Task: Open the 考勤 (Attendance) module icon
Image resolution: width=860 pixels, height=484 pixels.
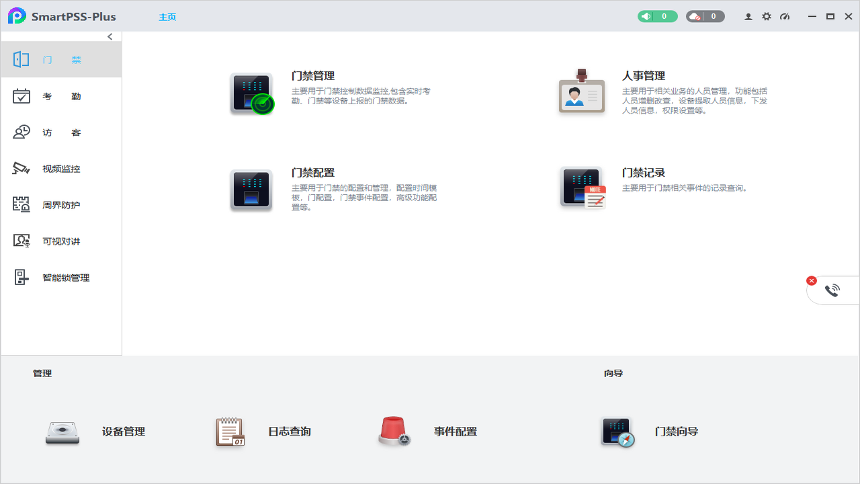Action: (x=21, y=95)
